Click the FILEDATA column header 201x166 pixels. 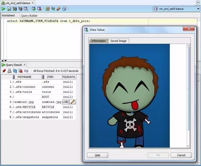(69, 77)
